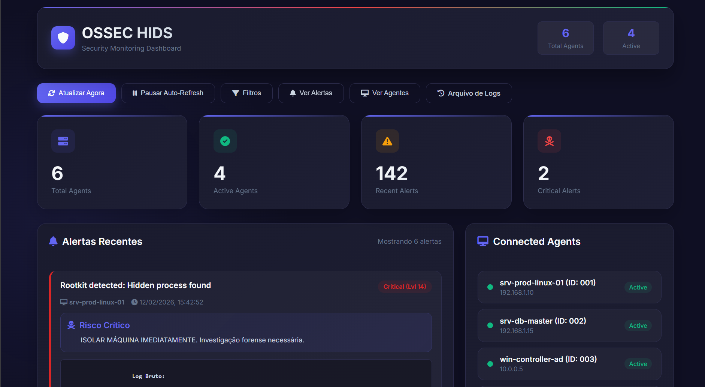Viewport: 705px width, 387px height.
Task: Open Arquivo de Logs
Action: [469, 93]
